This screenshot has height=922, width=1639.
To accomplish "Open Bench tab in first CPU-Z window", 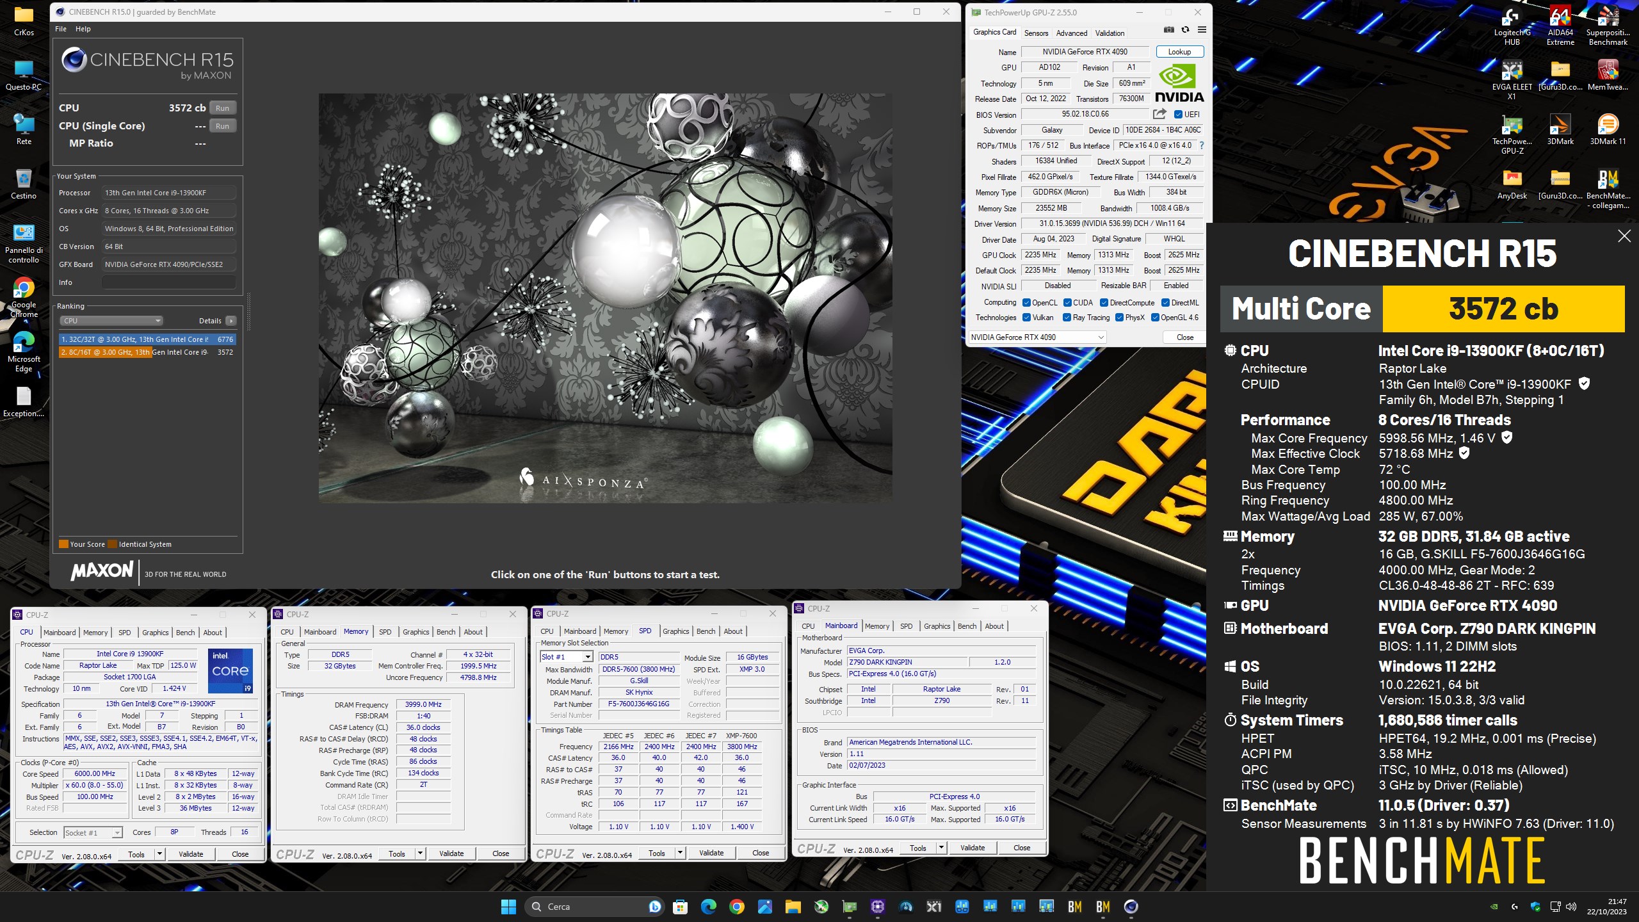I will 185,633.
